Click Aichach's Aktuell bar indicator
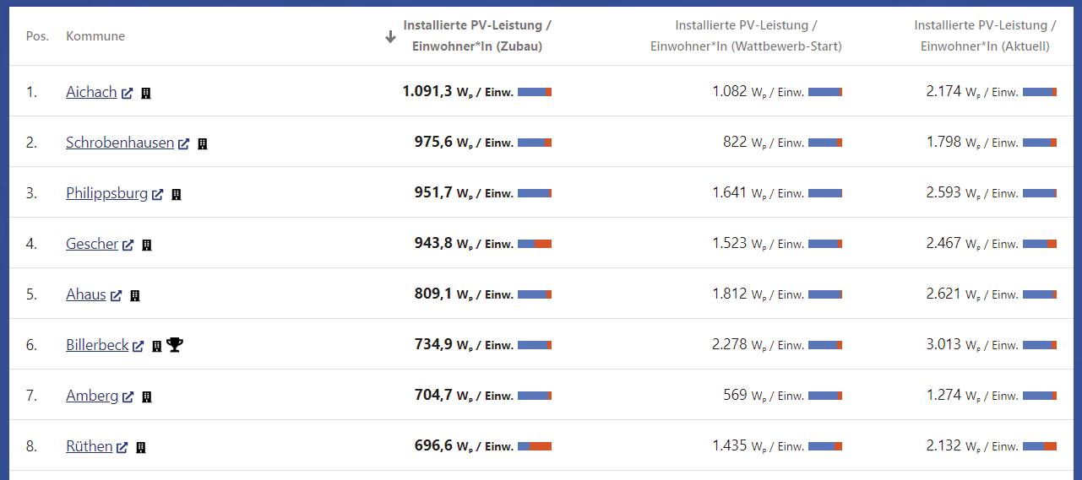The height and width of the screenshot is (480, 1082). (1039, 92)
